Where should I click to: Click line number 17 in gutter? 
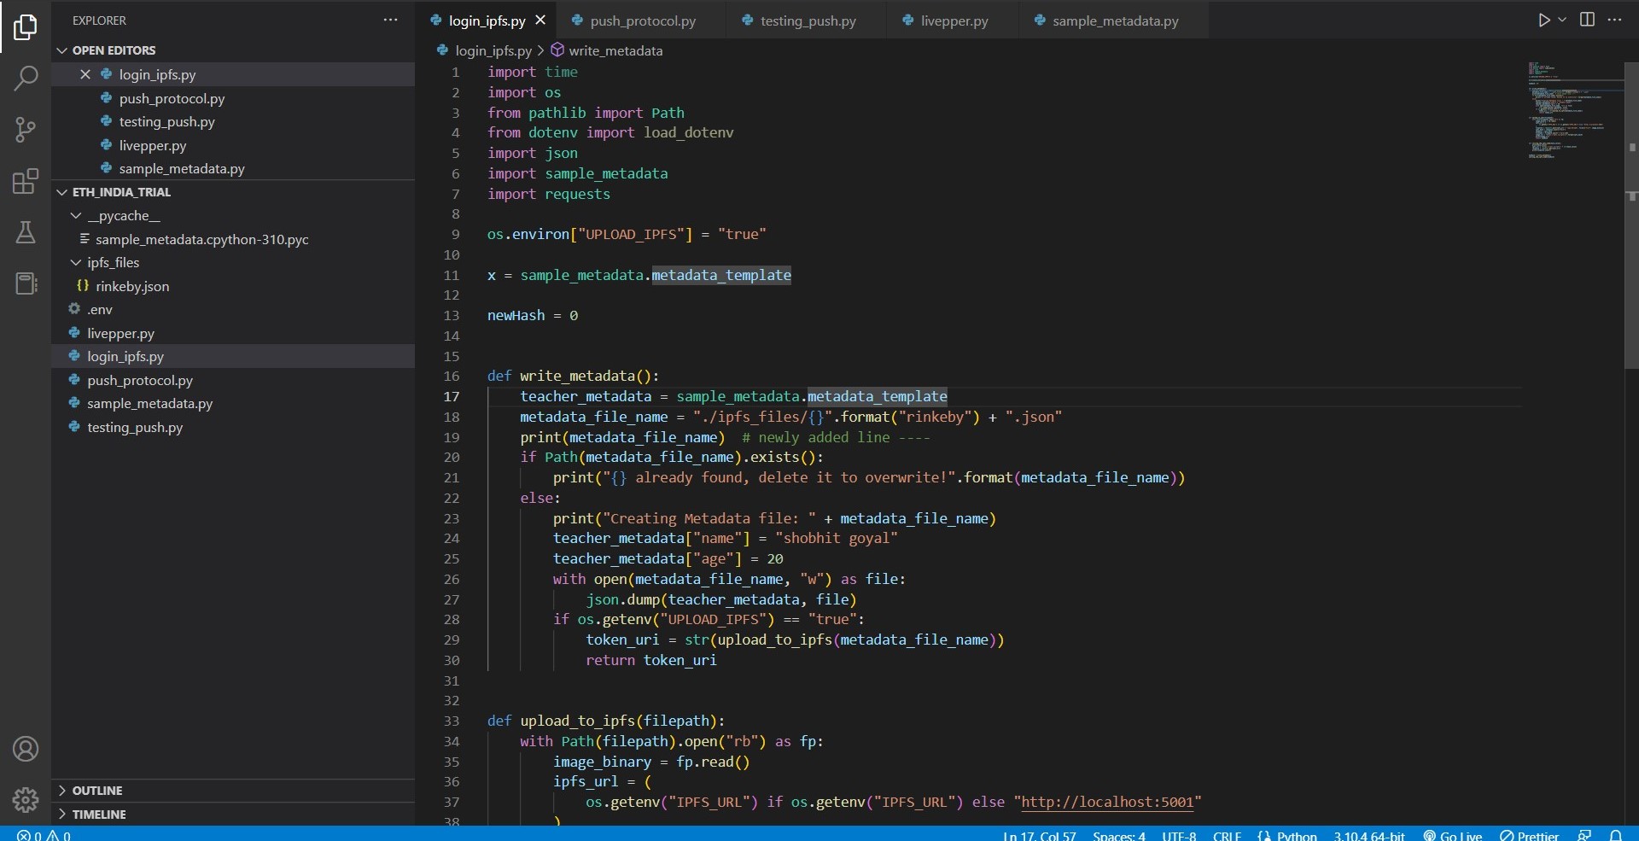(451, 396)
